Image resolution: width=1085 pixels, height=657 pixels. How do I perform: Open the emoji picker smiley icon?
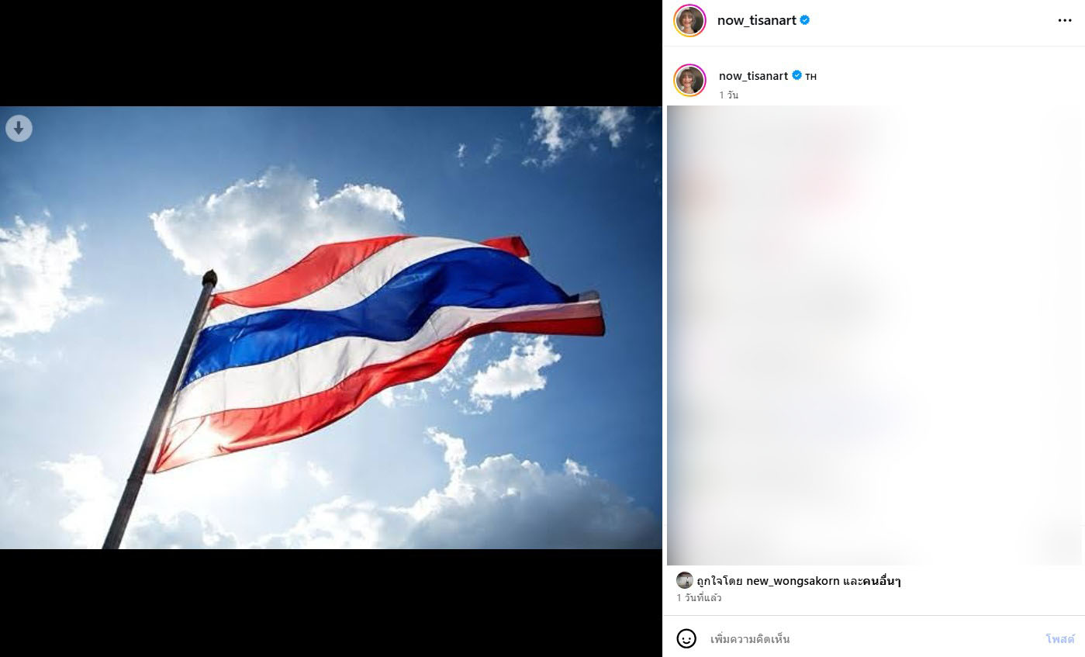pyautogui.click(x=686, y=638)
